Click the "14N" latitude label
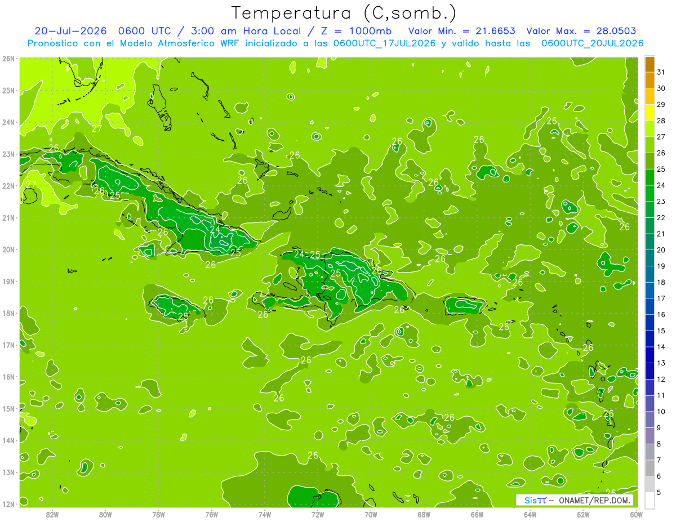The width and height of the screenshot is (676, 522). tap(8, 440)
